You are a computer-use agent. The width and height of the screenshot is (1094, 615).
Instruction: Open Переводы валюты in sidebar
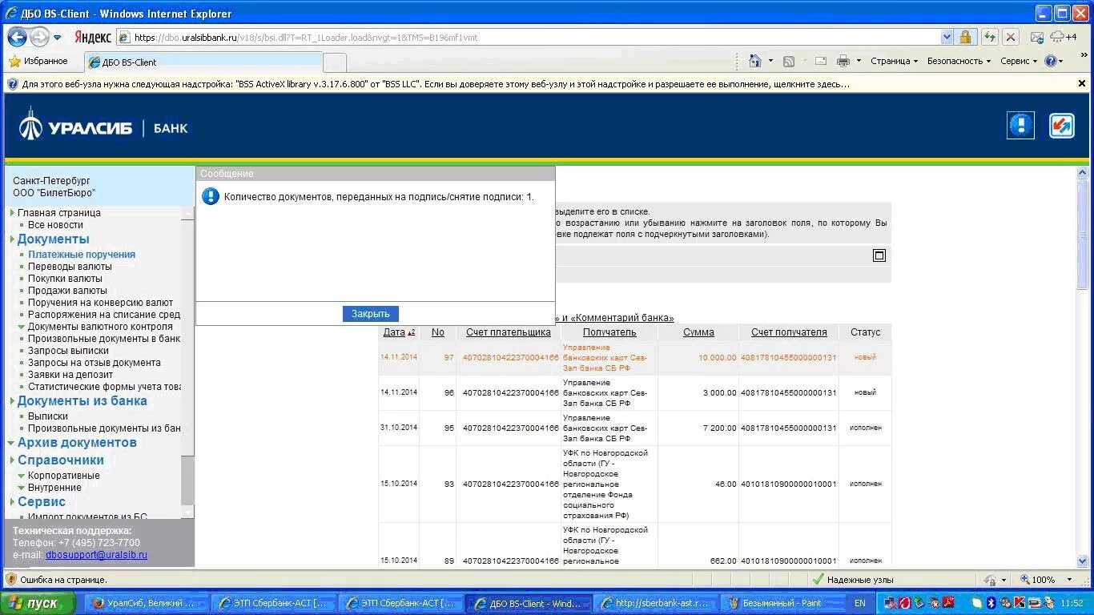[70, 267]
